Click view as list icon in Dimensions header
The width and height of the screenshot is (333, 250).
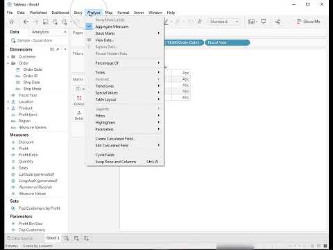(52, 49)
